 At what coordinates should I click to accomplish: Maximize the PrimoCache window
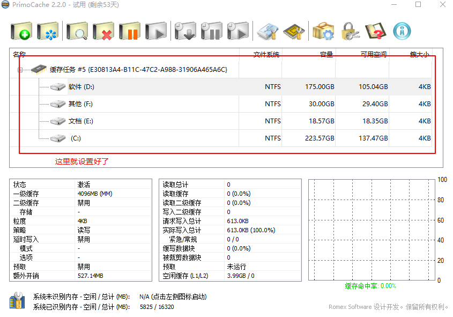[x=418, y=5]
